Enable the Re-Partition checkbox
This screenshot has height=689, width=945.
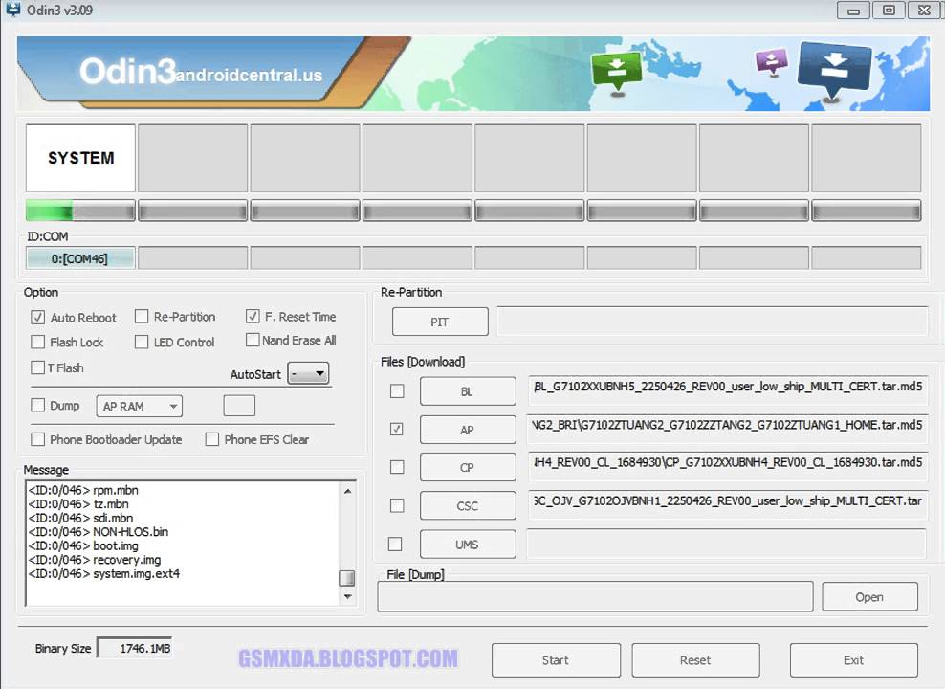tap(142, 317)
